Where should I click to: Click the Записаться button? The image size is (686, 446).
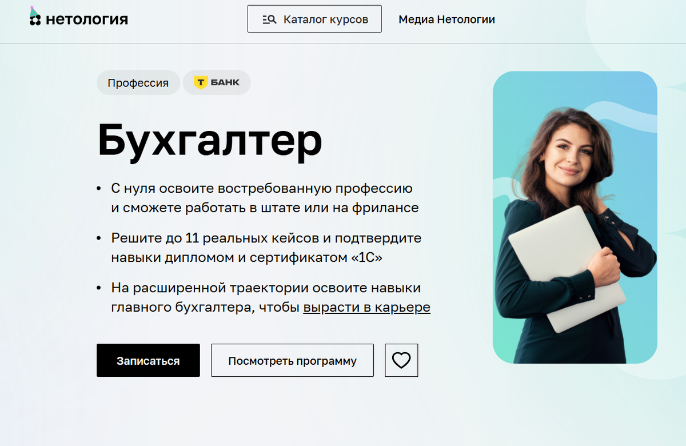[148, 360]
